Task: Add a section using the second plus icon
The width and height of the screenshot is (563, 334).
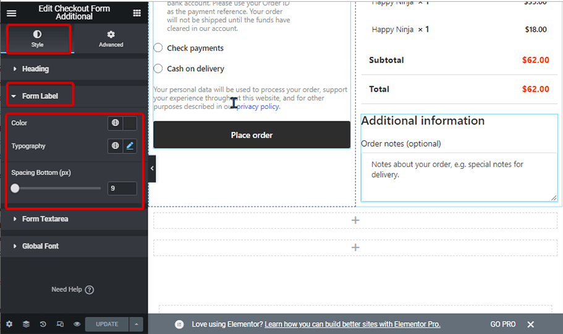Action: pyautogui.click(x=355, y=247)
